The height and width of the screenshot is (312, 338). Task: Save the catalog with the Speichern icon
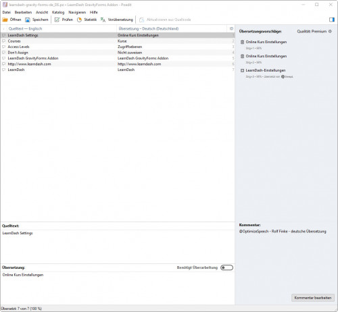(28, 20)
